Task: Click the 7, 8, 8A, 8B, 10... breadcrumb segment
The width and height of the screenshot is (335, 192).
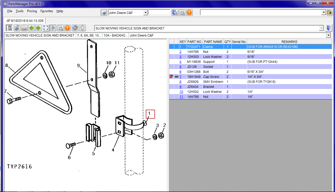Action: 89,35
